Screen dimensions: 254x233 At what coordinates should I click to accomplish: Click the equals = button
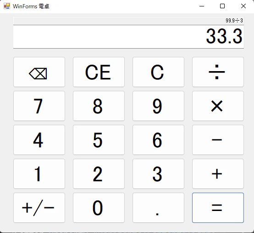(218, 208)
